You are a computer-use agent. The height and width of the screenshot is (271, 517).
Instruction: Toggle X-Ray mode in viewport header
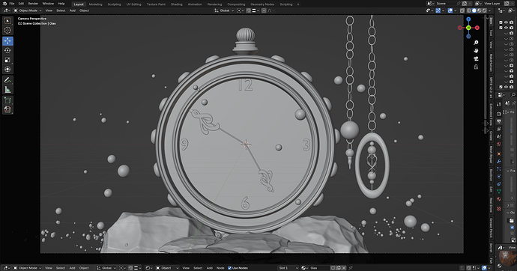[462, 10]
